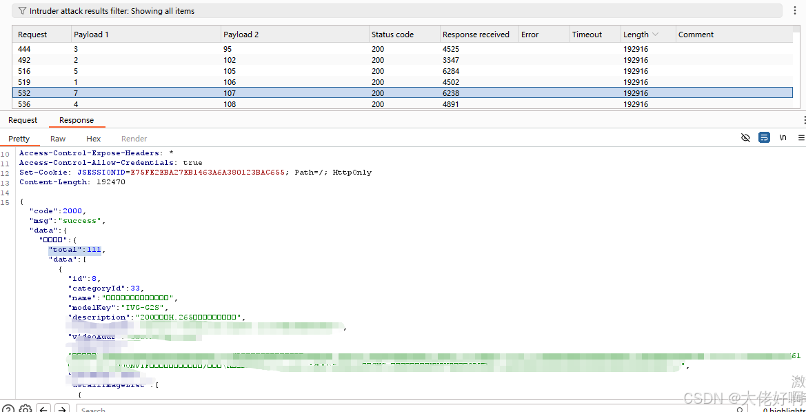Open the search help question-mark icon
This screenshot has width=806, height=412.
(x=8, y=409)
